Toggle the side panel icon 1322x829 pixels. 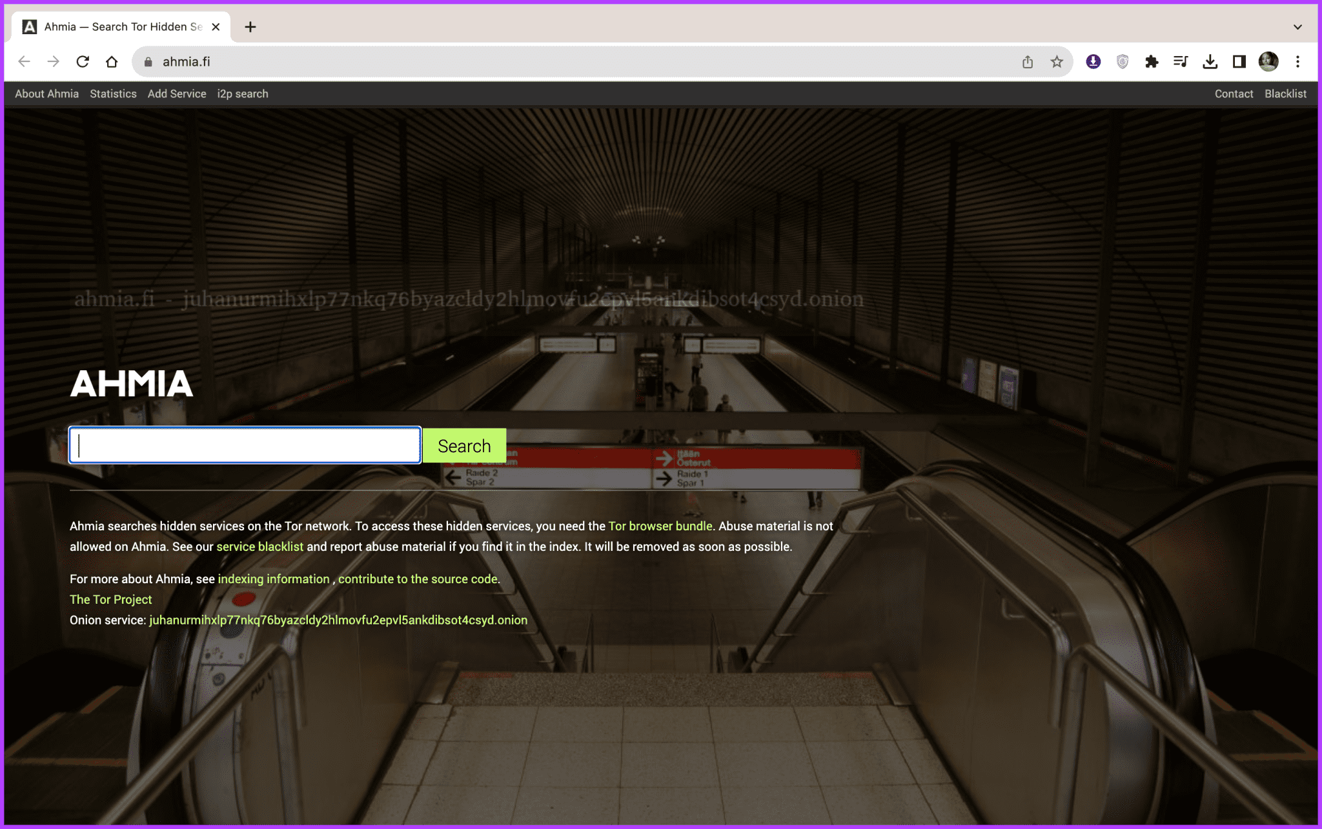[1239, 61]
